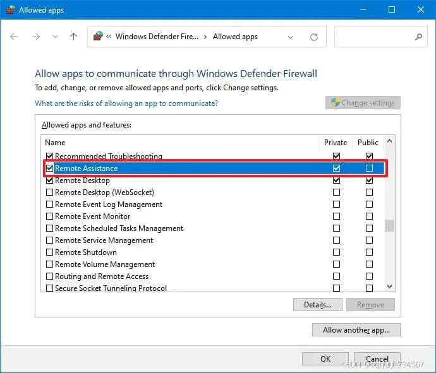Check Public for Remote Service Management
The height and width of the screenshot is (373, 436).
(x=369, y=240)
